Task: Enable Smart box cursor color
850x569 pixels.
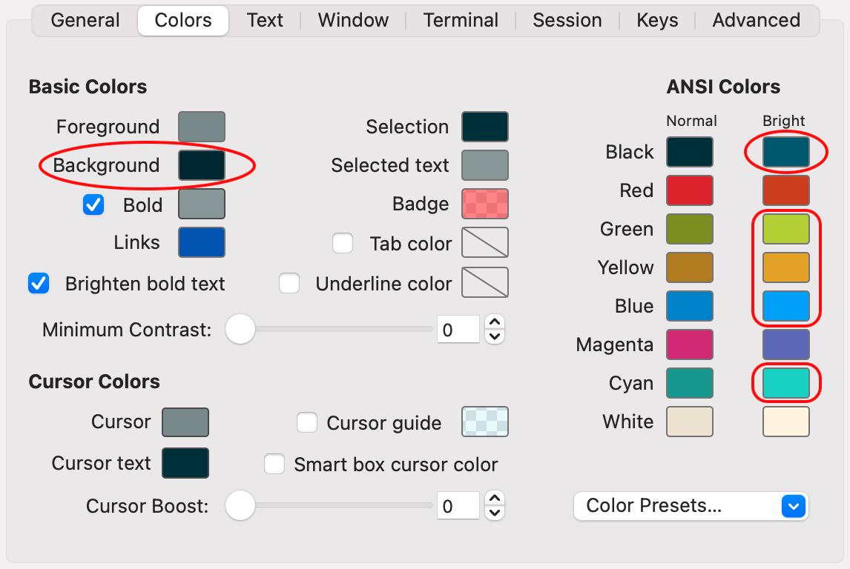Action: [274, 464]
